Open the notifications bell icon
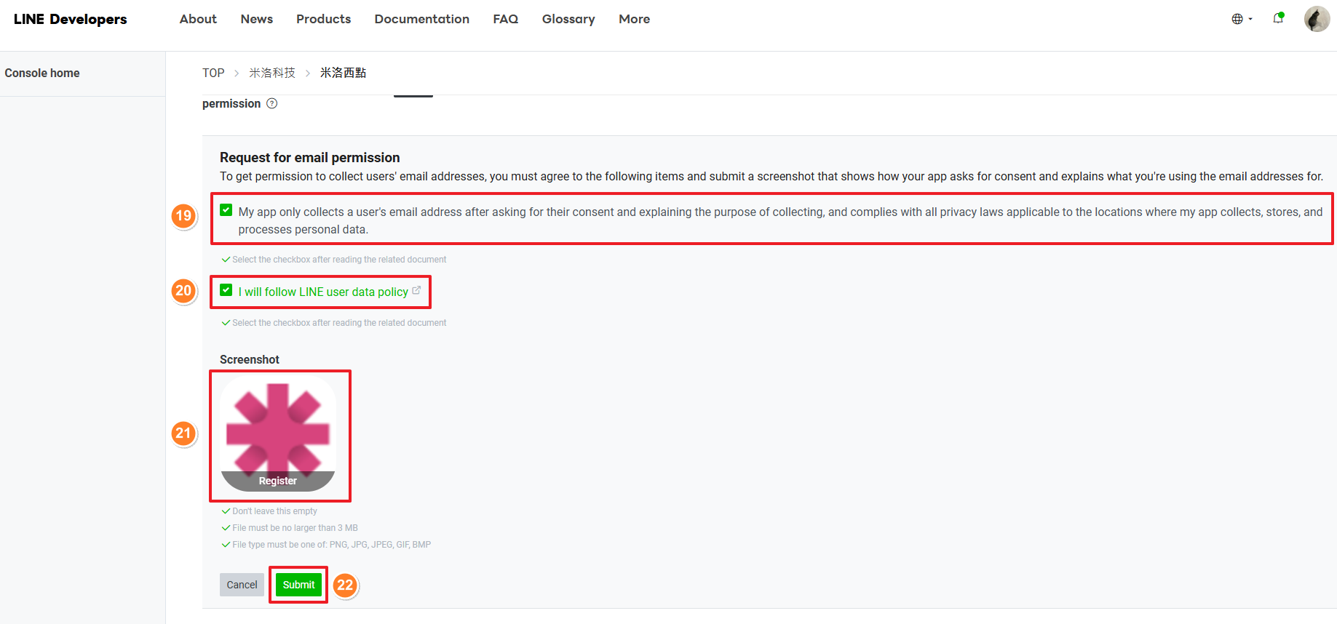This screenshot has width=1337, height=624. 1278,19
